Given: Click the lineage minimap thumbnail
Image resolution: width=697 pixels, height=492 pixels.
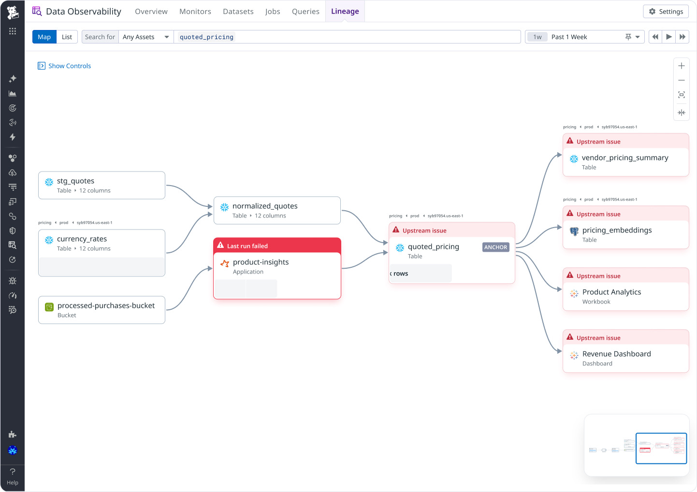Looking at the screenshot, I should (x=637, y=445).
